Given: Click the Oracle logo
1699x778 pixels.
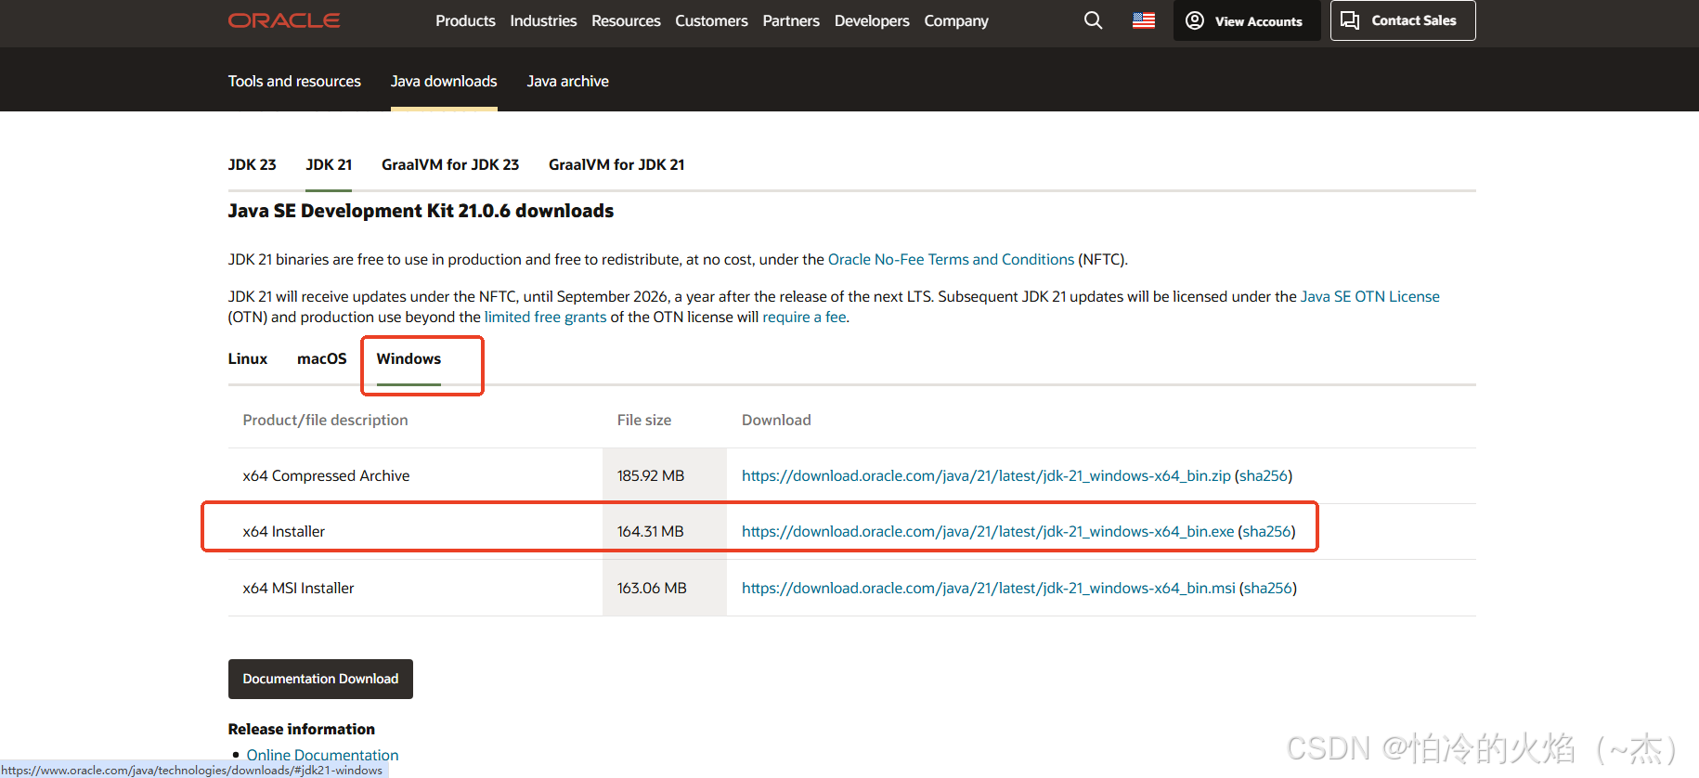Looking at the screenshot, I should click(x=284, y=20).
